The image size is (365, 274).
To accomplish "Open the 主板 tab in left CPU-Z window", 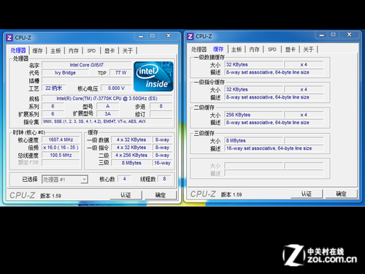I will [x=55, y=50].
